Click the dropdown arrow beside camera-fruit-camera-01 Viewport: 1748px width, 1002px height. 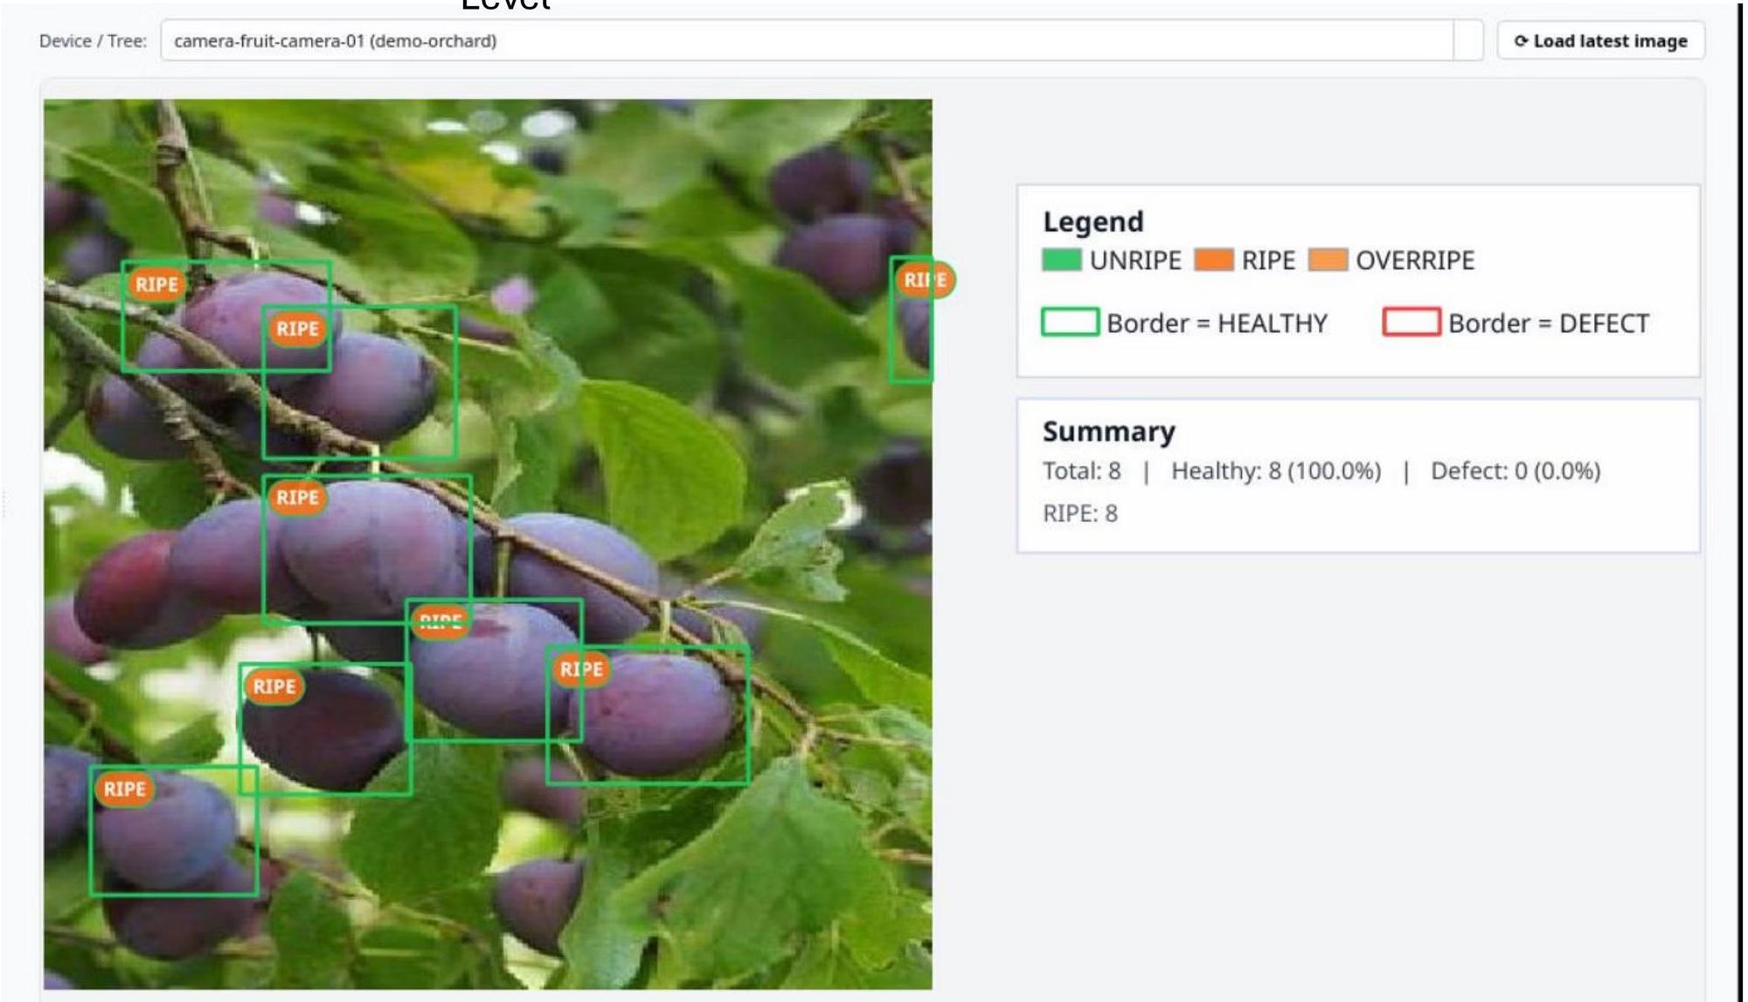(x=1468, y=41)
